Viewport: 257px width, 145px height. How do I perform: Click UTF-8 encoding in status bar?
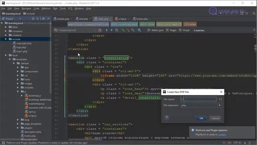237,143
